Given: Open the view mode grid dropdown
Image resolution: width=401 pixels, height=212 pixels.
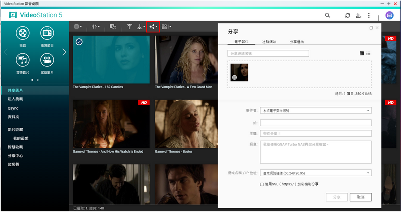Looking at the screenshot, I should click(x=78, y=27).
